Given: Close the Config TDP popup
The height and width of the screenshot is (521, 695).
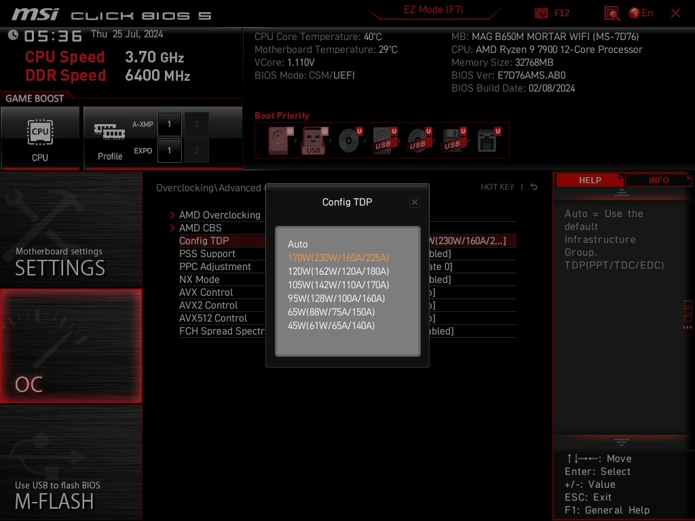Looking at the screenshot, I should pyautogui.click(x=415, y=202).
